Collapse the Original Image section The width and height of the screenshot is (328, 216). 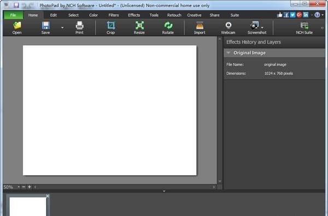(228, 53)
